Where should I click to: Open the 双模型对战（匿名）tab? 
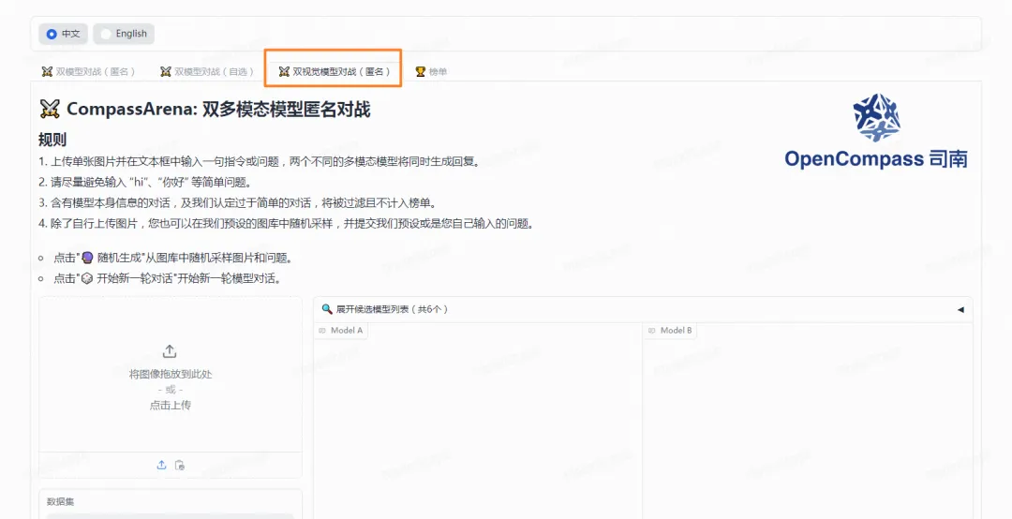(x=88, y=71)
